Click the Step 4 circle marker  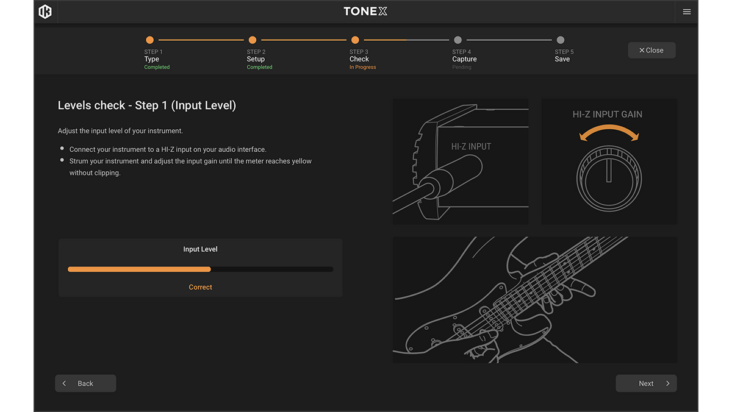pyautogui.click(x=457, y=40)
